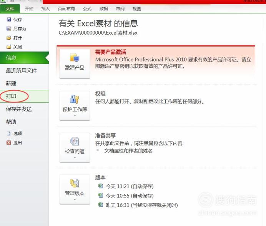Click the red Exit (退出) icon
The image size is (266, 226).
pyautogui.click(x=9, y=143)
